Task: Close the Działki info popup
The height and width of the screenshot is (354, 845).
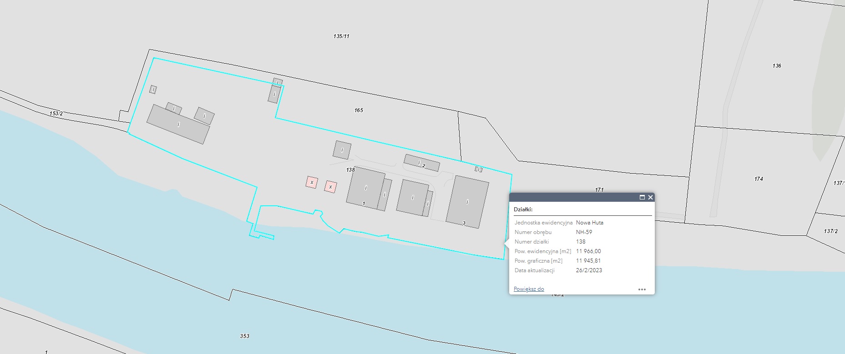Action: pos(650,197)
